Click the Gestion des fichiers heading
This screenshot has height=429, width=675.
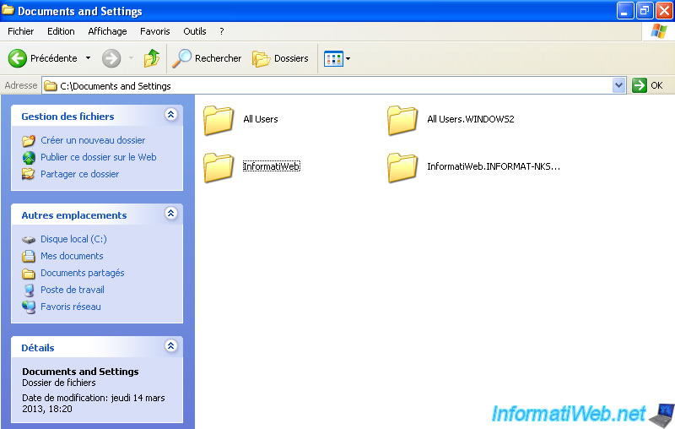[x=67, y=117]
